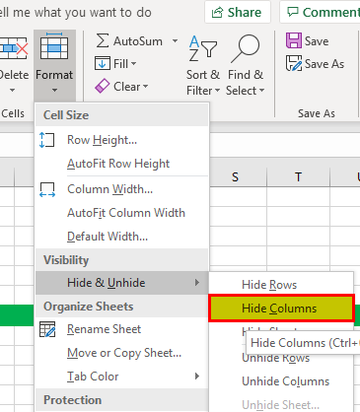Image resolution: width=360 pixels, height=412 pixels.
Task: Click the AutoSum sigma icon
Action: coord(103,41)
